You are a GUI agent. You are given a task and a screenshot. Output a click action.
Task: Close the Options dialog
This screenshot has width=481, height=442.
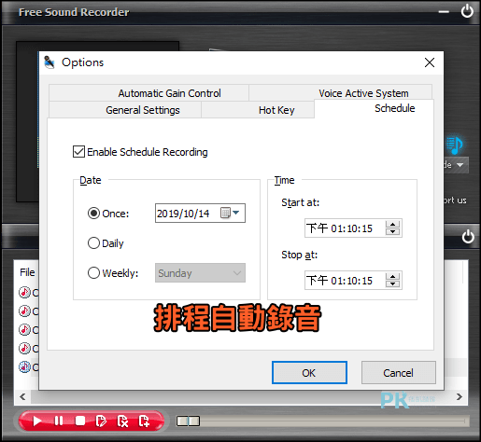click(x=430, y=62)
